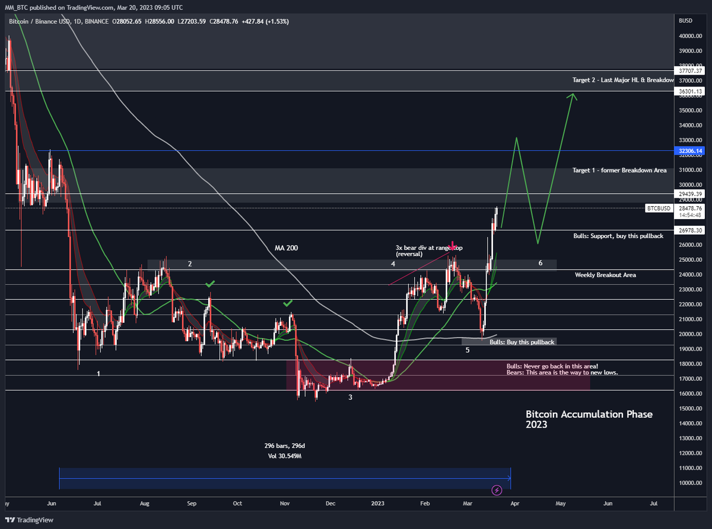Click the 10000.00 level on price axis

point(691,483)
